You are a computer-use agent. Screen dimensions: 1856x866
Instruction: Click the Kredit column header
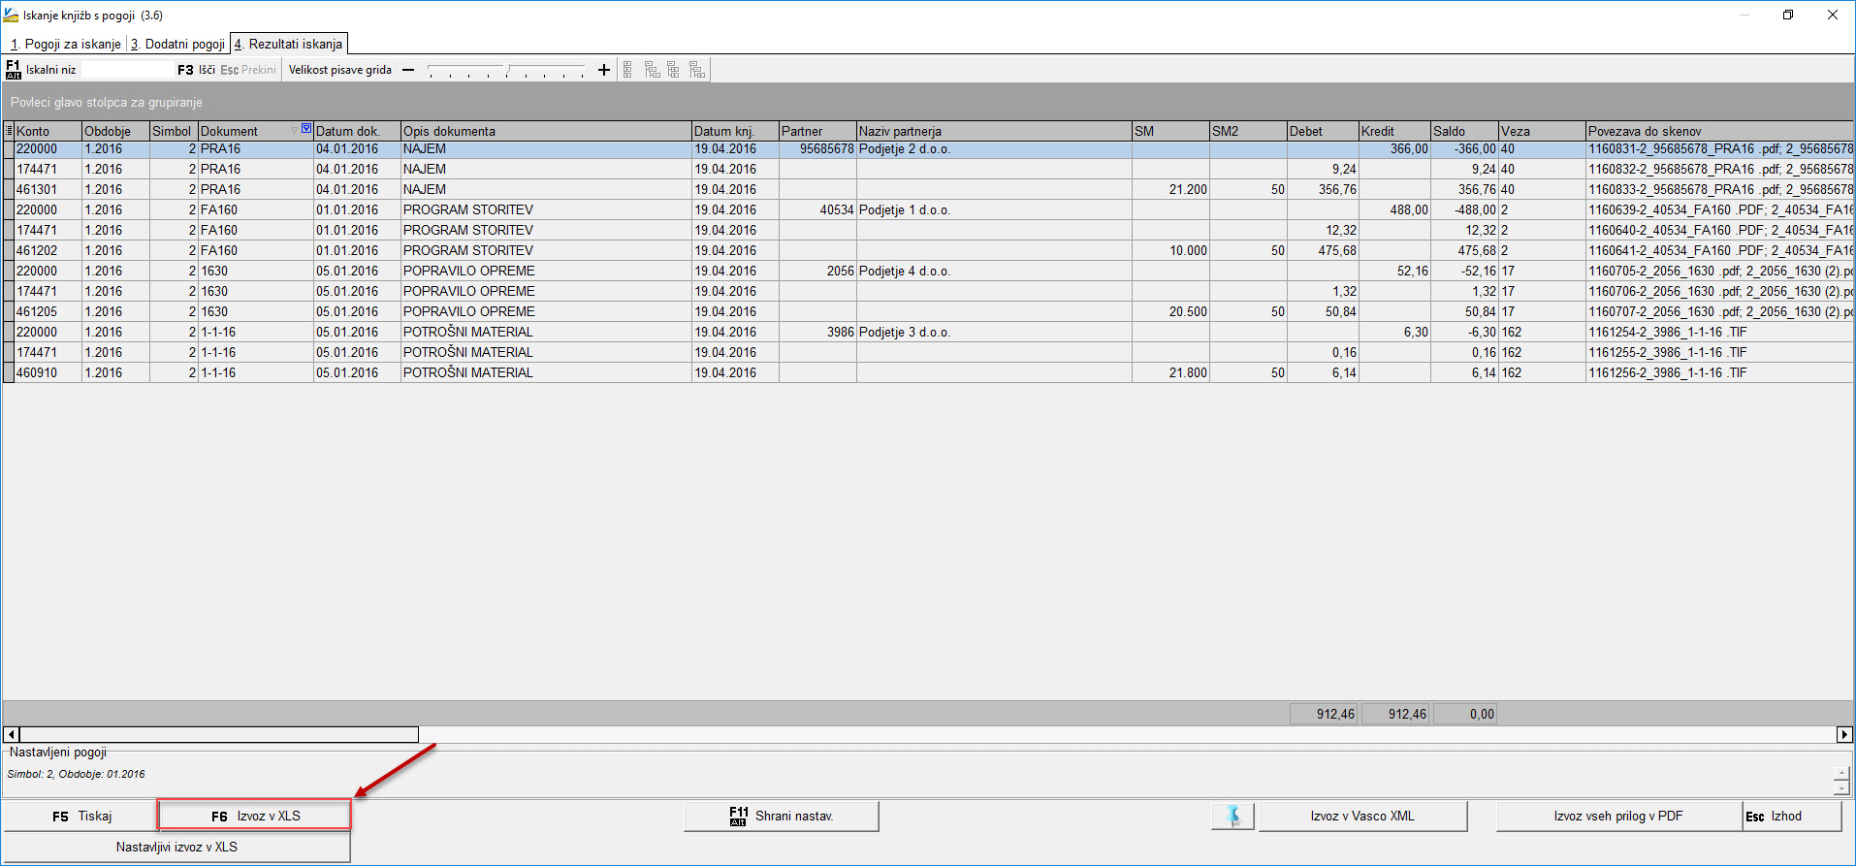click(x=1394, y=131)
